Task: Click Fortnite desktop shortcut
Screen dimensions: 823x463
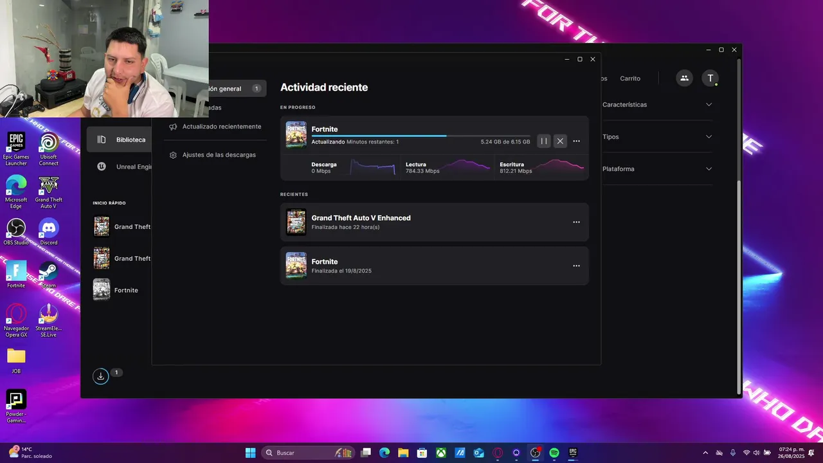Action: point(16,275)
